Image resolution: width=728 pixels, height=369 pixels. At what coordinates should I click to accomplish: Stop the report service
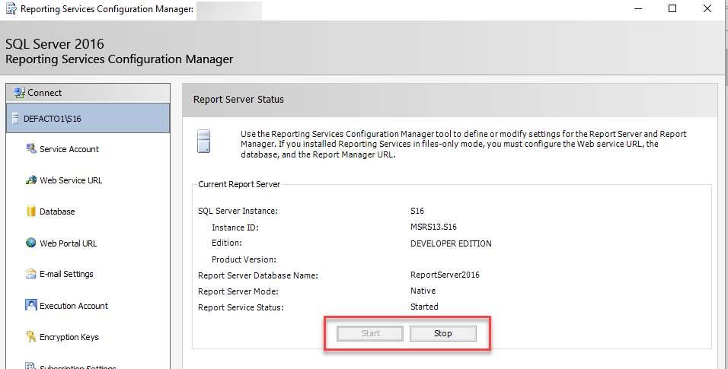click(x=443, y=333)
